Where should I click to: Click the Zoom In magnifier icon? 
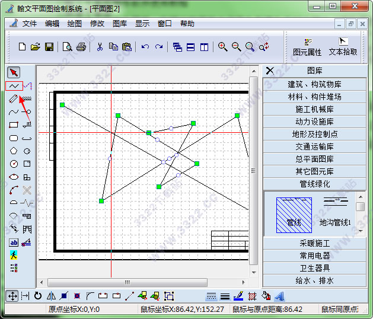pos(222,47)
